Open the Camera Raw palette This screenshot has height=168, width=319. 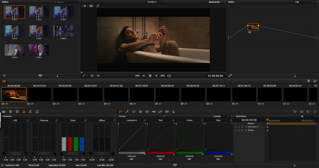click(x=4, y=112)
